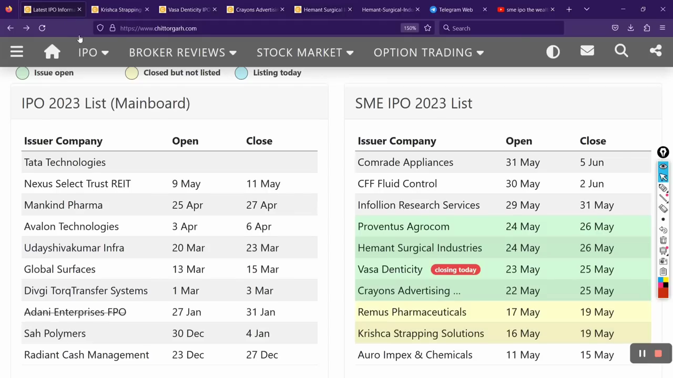This screenshot has width=673, height=378.
Task: Switch to the Crayons Advertising tab
Action: pos(256,9)
